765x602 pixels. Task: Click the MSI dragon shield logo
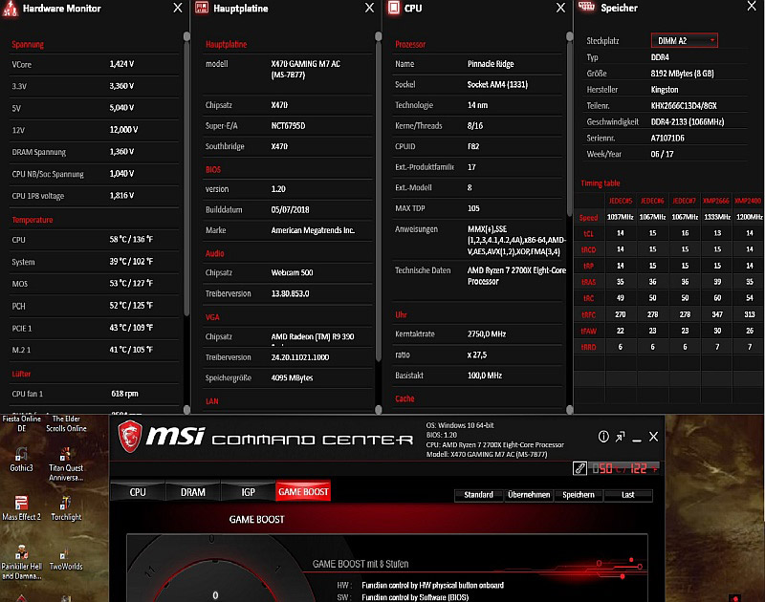pos(130,437)
